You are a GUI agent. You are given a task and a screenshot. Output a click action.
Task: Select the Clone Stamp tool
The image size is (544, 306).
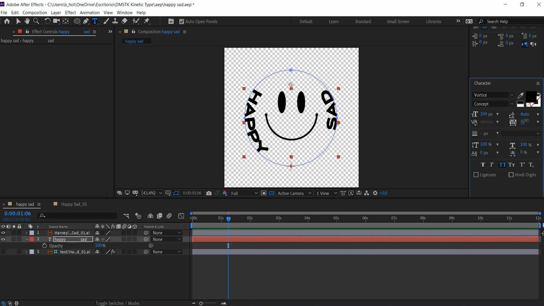[115, 21]
